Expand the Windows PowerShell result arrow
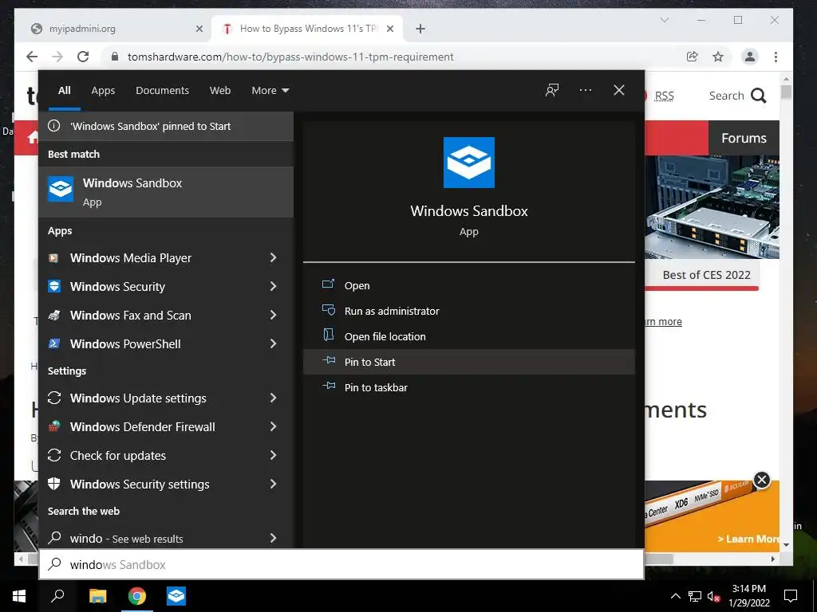 click(273, 343)
